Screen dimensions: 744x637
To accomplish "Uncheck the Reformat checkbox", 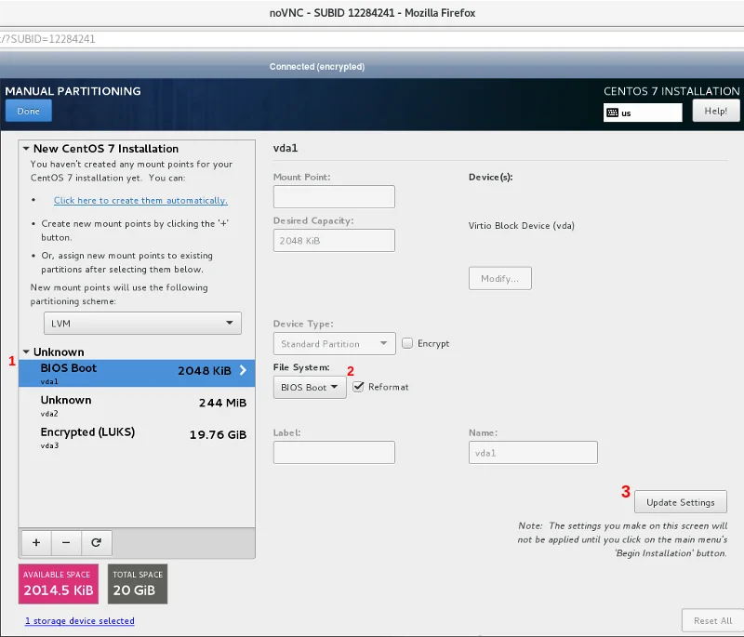I will [358, 387].
